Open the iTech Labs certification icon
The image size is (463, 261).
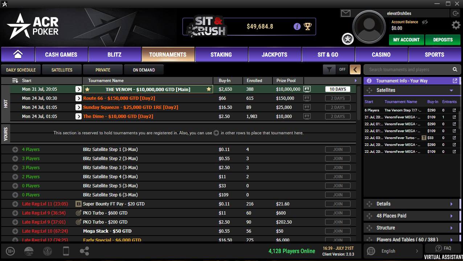[x=29, y=251]
